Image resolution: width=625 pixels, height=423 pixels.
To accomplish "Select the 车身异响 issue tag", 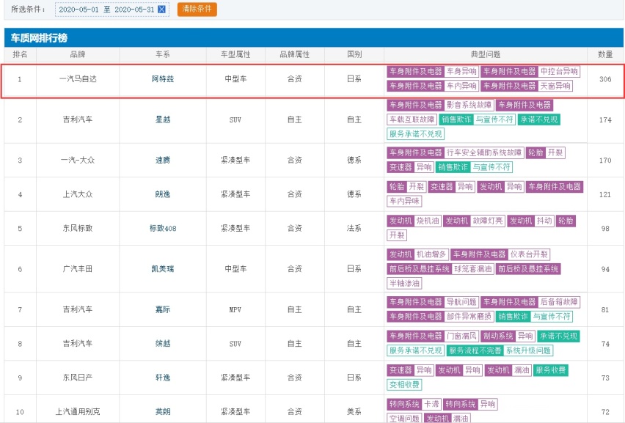I will [461, 72].
